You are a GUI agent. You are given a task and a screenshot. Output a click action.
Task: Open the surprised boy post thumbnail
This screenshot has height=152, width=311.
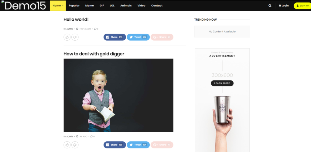[x=118, y=95]
